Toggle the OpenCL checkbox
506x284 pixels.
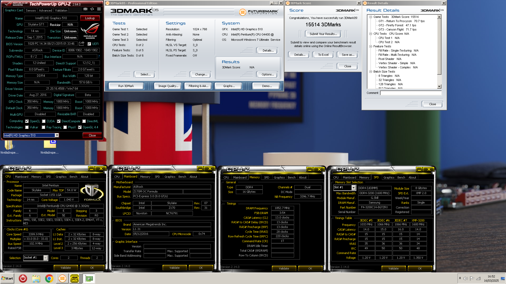pos(27,121)
